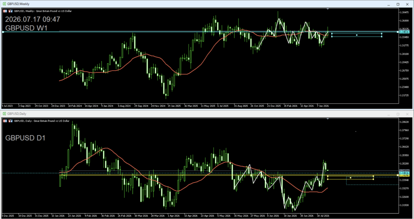Click the chart shift triangle on Daily chart
414x219 pixels.
point(328,119)
